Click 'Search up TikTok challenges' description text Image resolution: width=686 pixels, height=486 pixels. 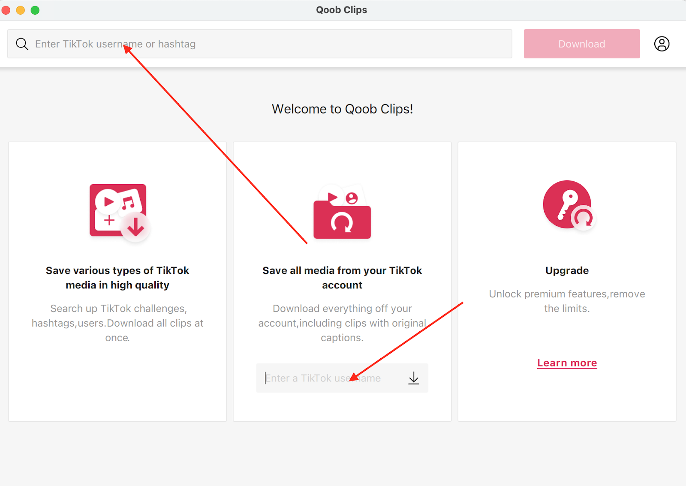point(117,323)
